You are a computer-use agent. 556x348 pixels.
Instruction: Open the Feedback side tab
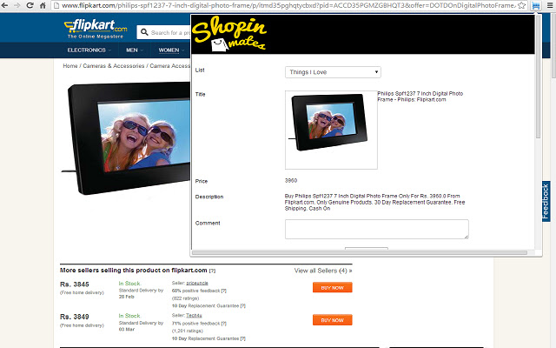click(546, 201)
